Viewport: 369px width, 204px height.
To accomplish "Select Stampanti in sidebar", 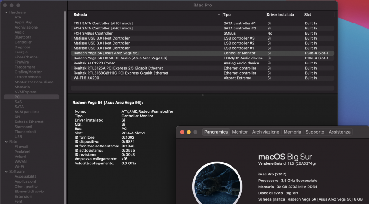I will click(24, 127).
